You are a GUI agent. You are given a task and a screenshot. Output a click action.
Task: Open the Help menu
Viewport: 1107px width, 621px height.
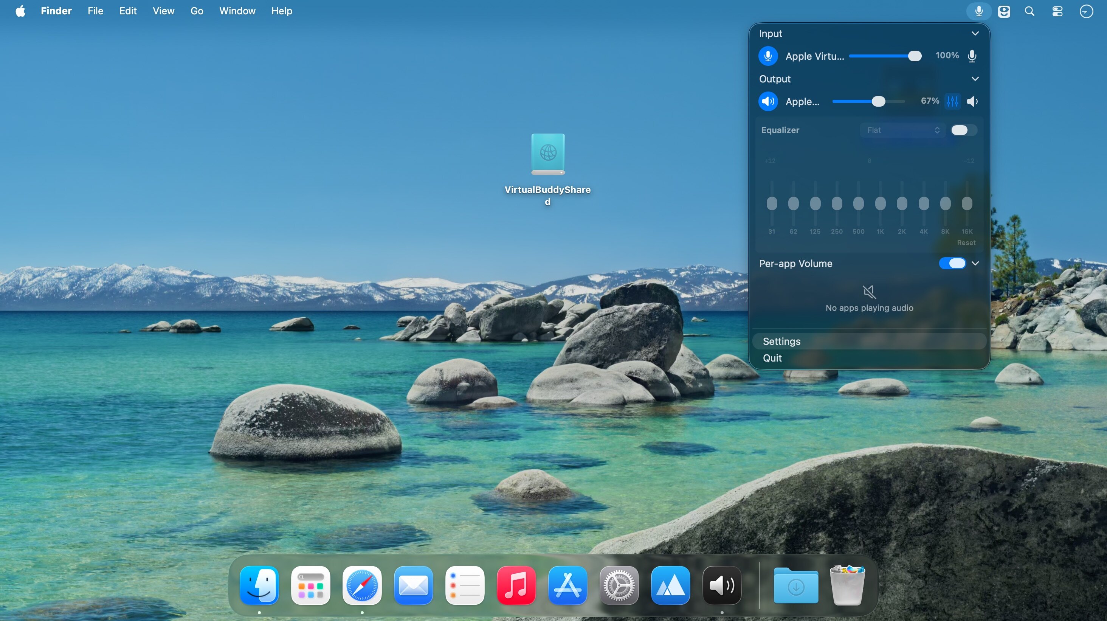point(282,11)
